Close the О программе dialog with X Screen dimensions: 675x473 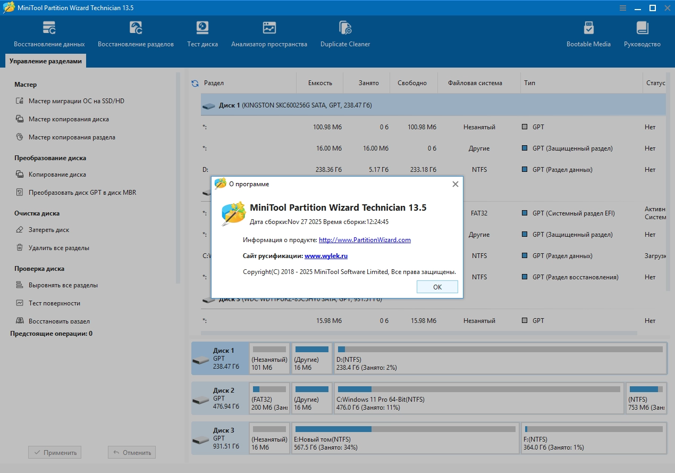[455, 184]
